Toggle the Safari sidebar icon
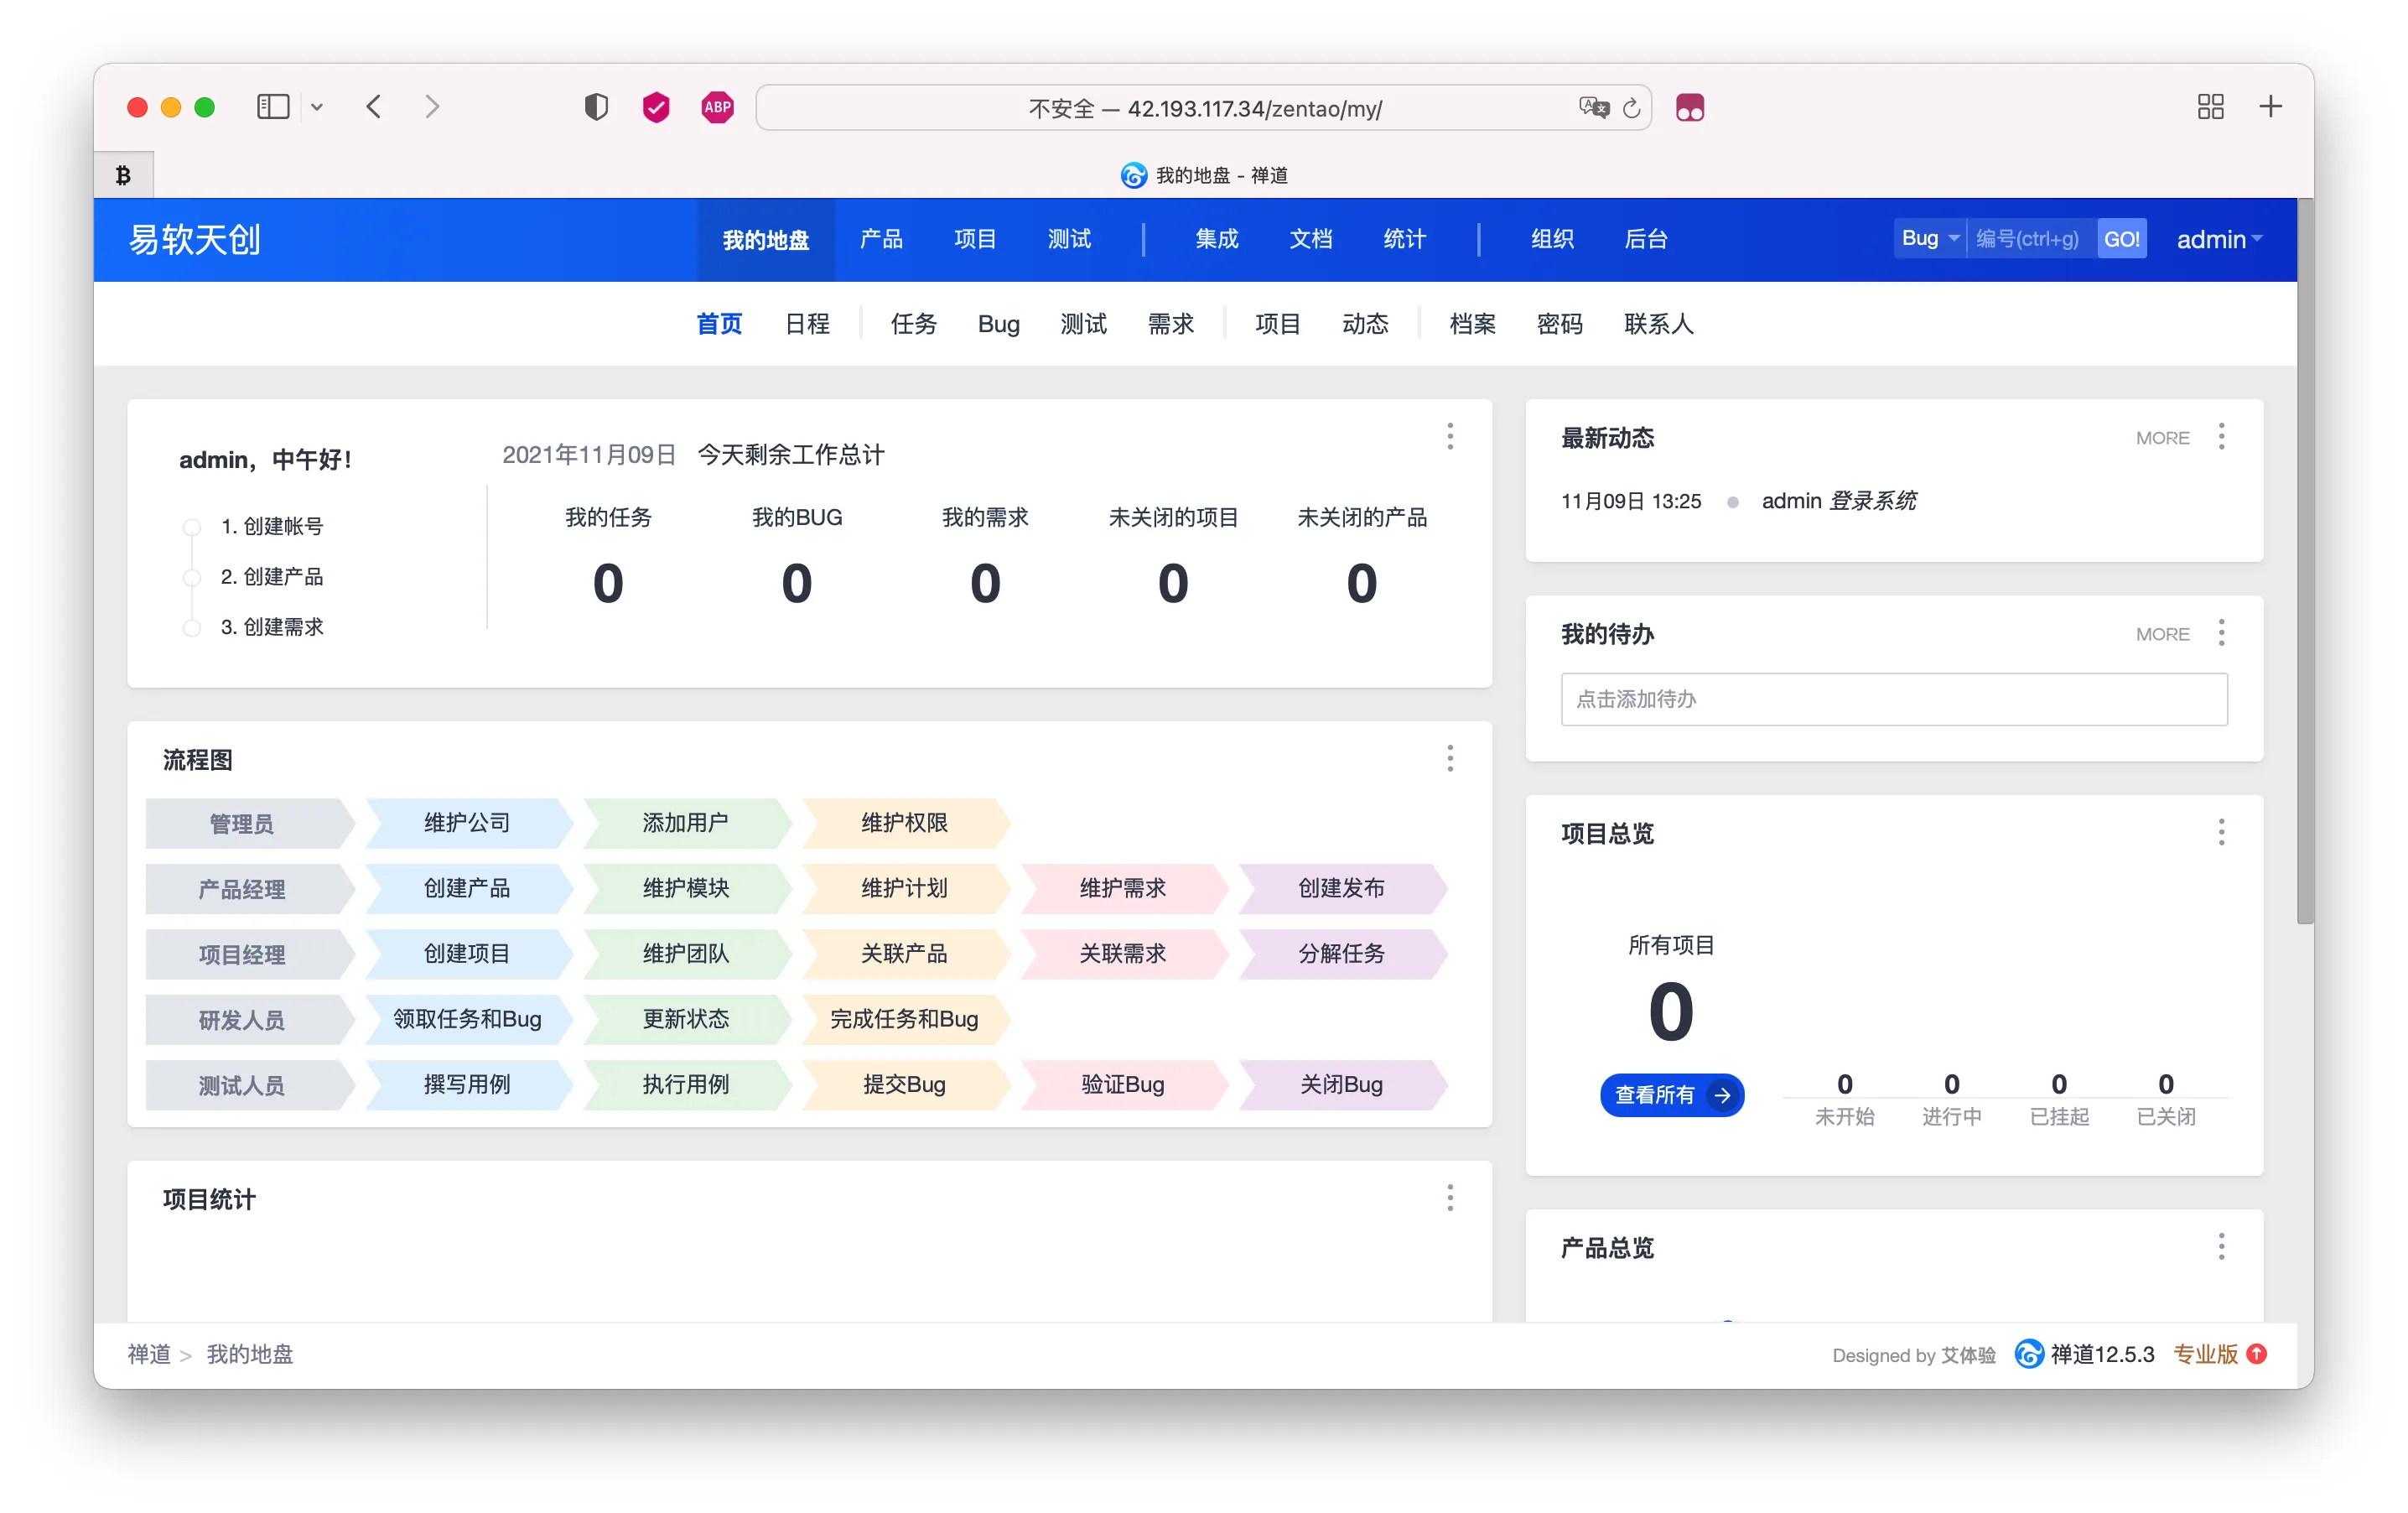Screen dimensions: 2408x1513 click(273, 107)
